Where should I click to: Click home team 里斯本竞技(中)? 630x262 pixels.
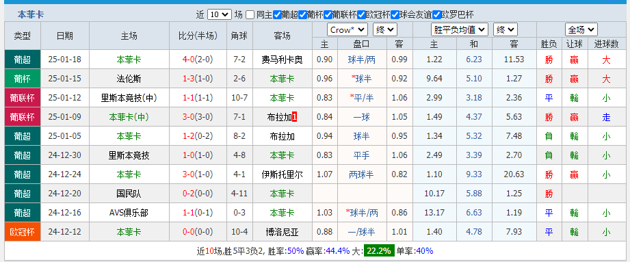(x=129, y=98)
